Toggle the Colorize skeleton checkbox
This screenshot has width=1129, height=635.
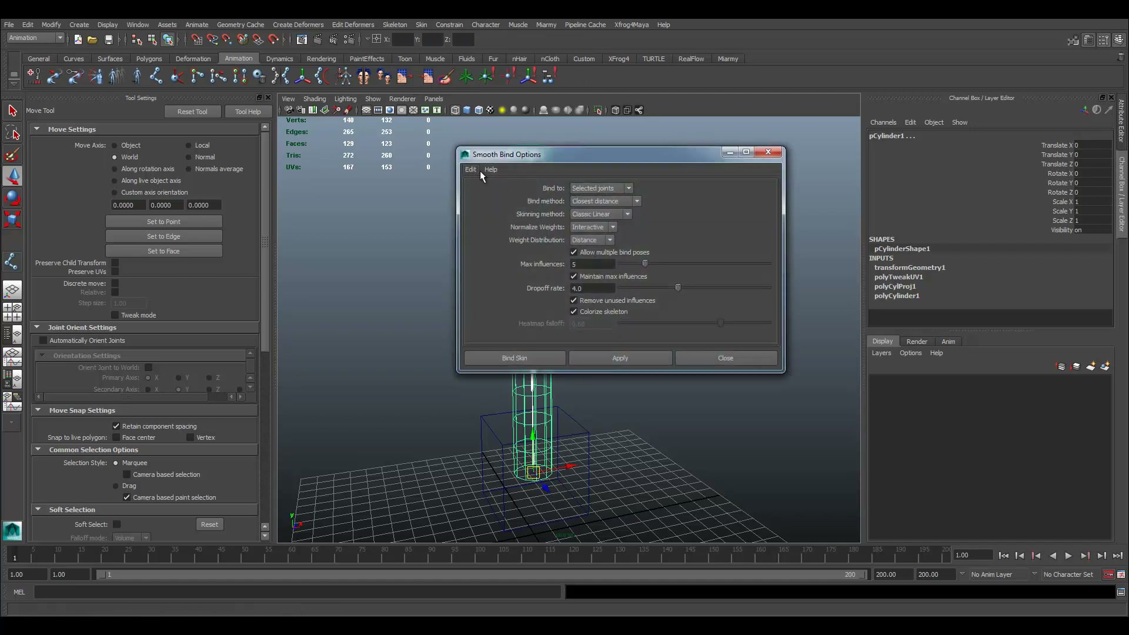574,312
